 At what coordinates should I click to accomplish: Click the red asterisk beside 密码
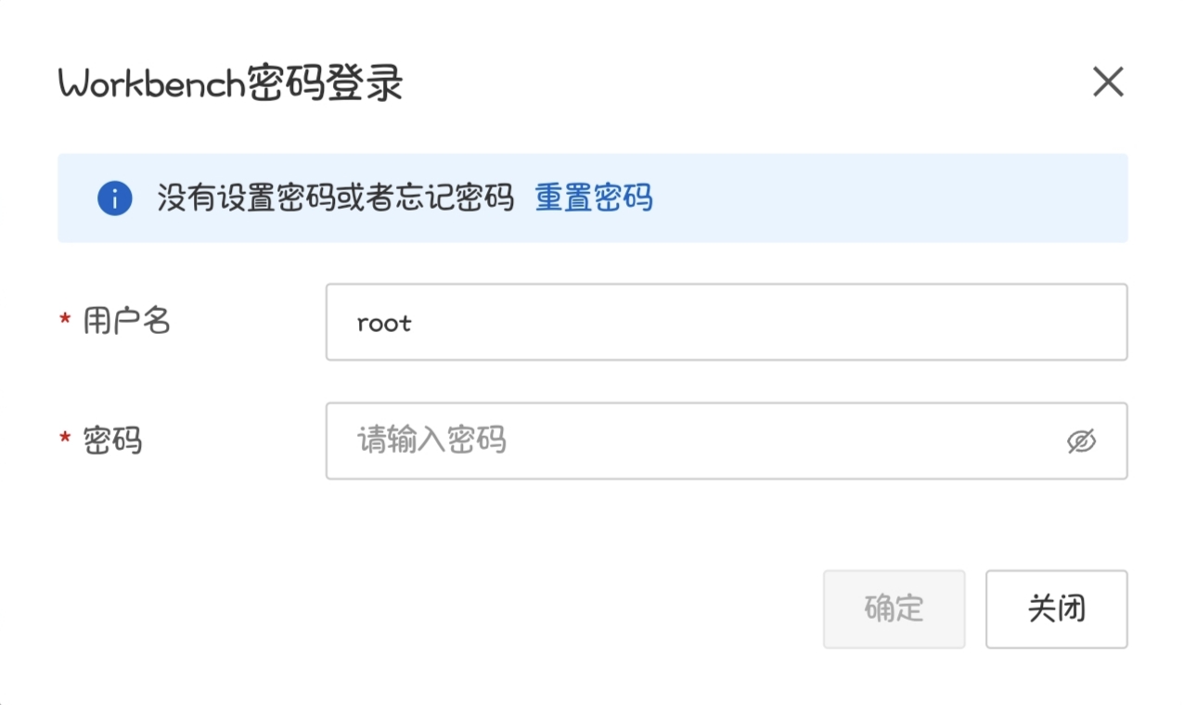(x=65, y=439)
